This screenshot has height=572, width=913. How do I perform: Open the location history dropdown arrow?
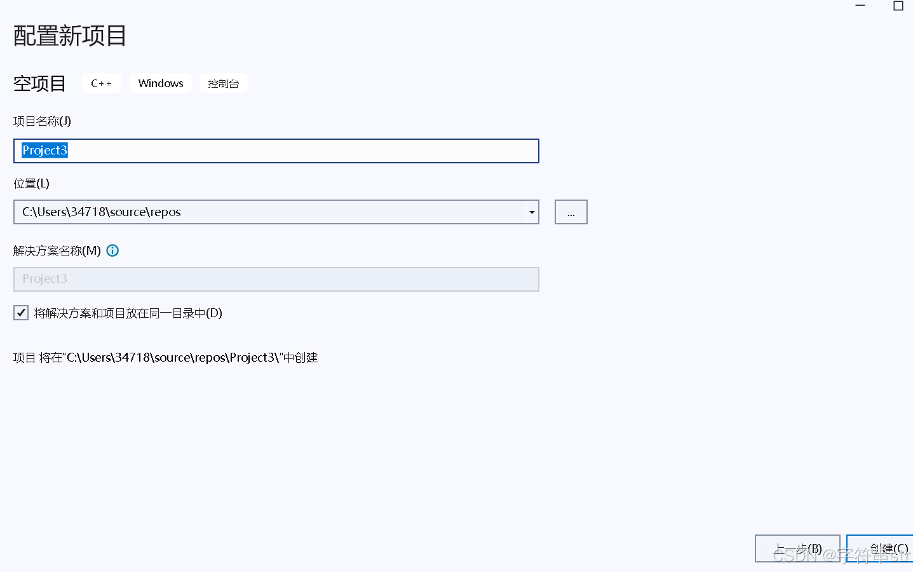click(532, 212)
